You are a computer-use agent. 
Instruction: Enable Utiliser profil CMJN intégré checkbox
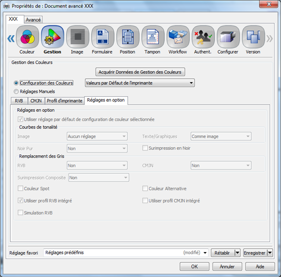(x=145, y=200)
